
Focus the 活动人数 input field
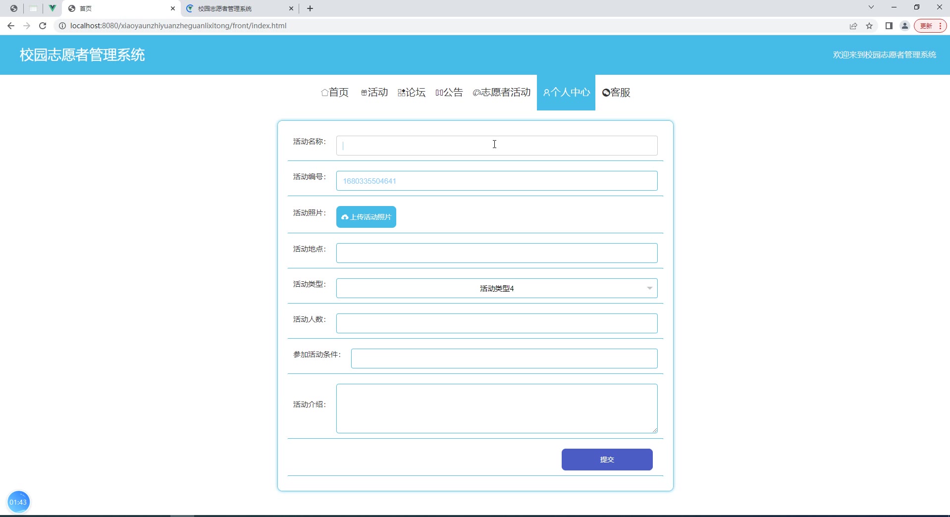point(497,323)
